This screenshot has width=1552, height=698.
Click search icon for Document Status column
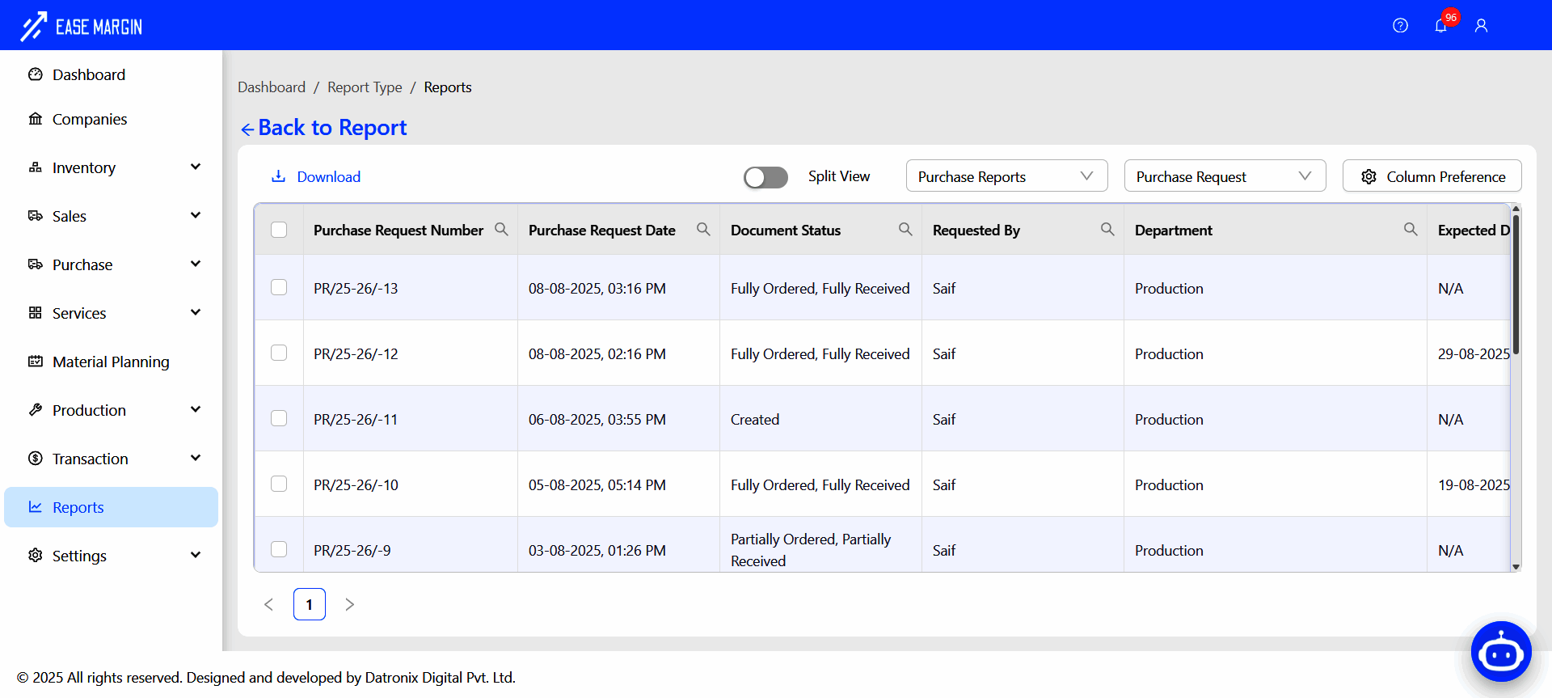tap(905, 230)
